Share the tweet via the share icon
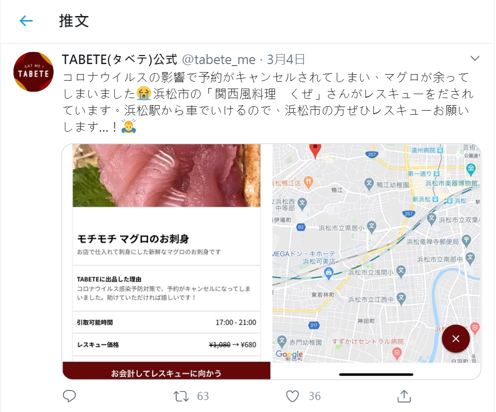 point(404,396)
